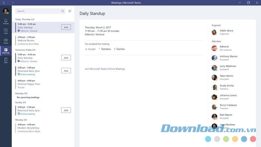Screen dimensions: 261x147
Task: Click the Talon Morris name
Action: [x=226, y=76]
